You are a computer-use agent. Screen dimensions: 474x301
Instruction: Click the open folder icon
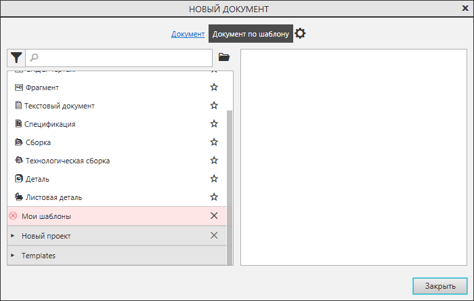(224, 58)
